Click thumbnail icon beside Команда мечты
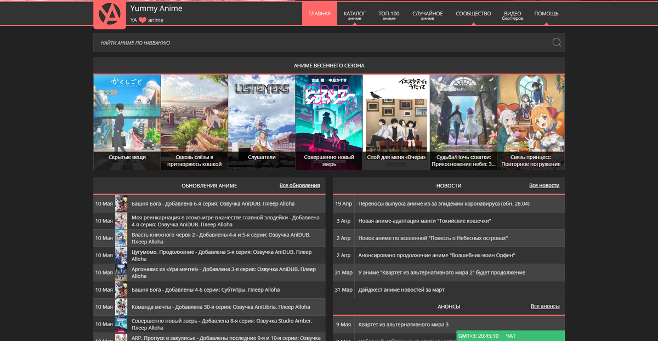Screen dimensions: 658x341 (x=121, y=307)
